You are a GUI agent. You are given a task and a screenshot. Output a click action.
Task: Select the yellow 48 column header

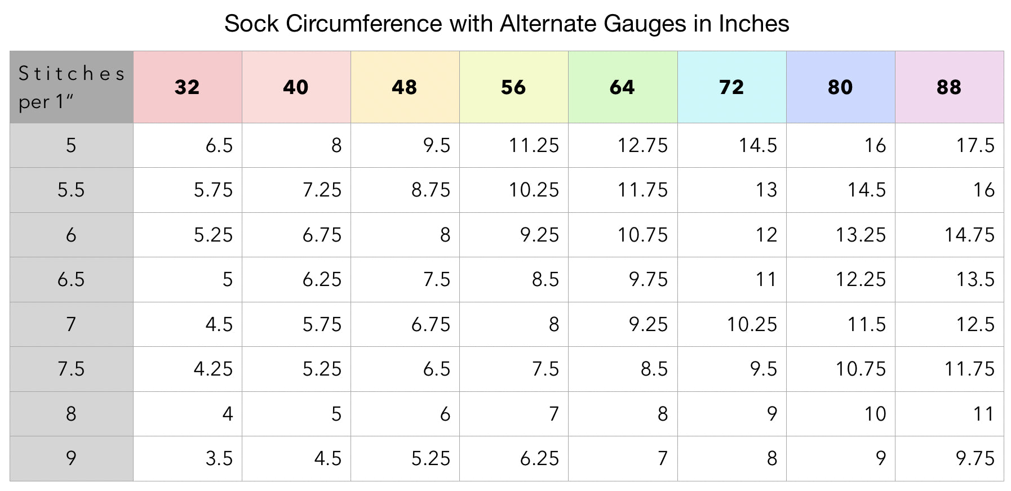pos(405,87)
